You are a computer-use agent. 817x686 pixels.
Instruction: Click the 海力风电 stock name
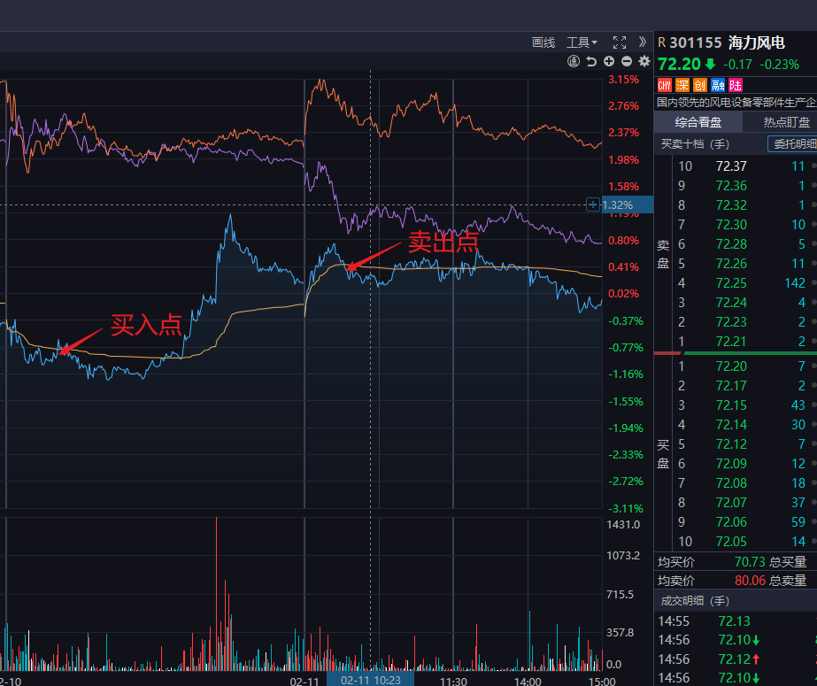[x=756, y=42]
